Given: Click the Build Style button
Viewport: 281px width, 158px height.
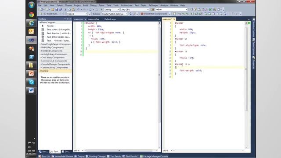Looking at the screenshot, I should [x=51, y=14].
